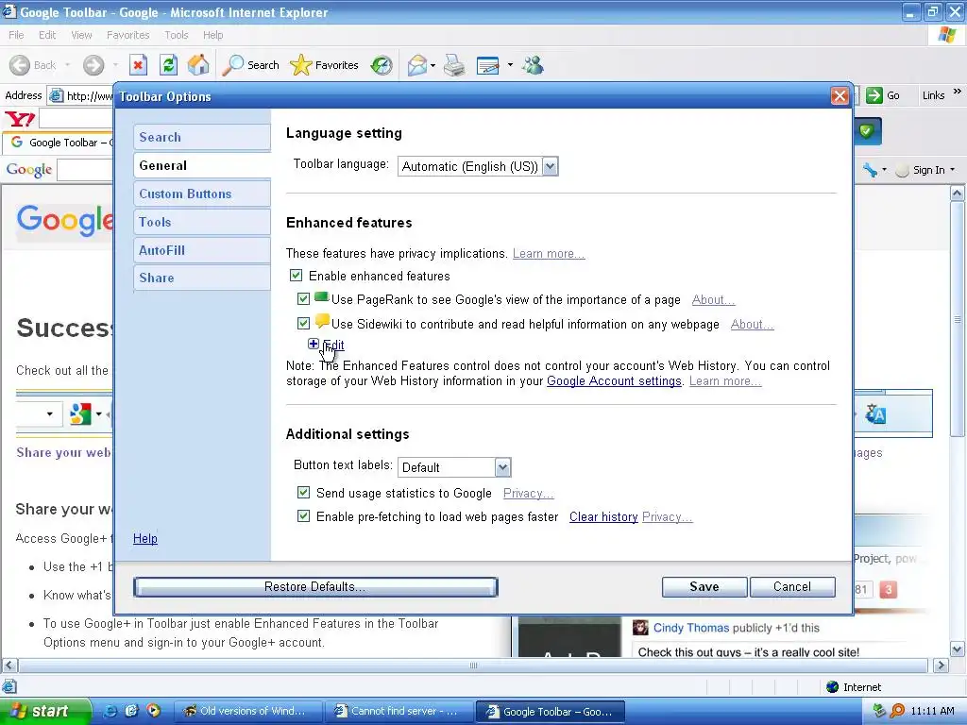
Task: Toggle the Use PageRank checkbox
Action: (303, 299)
